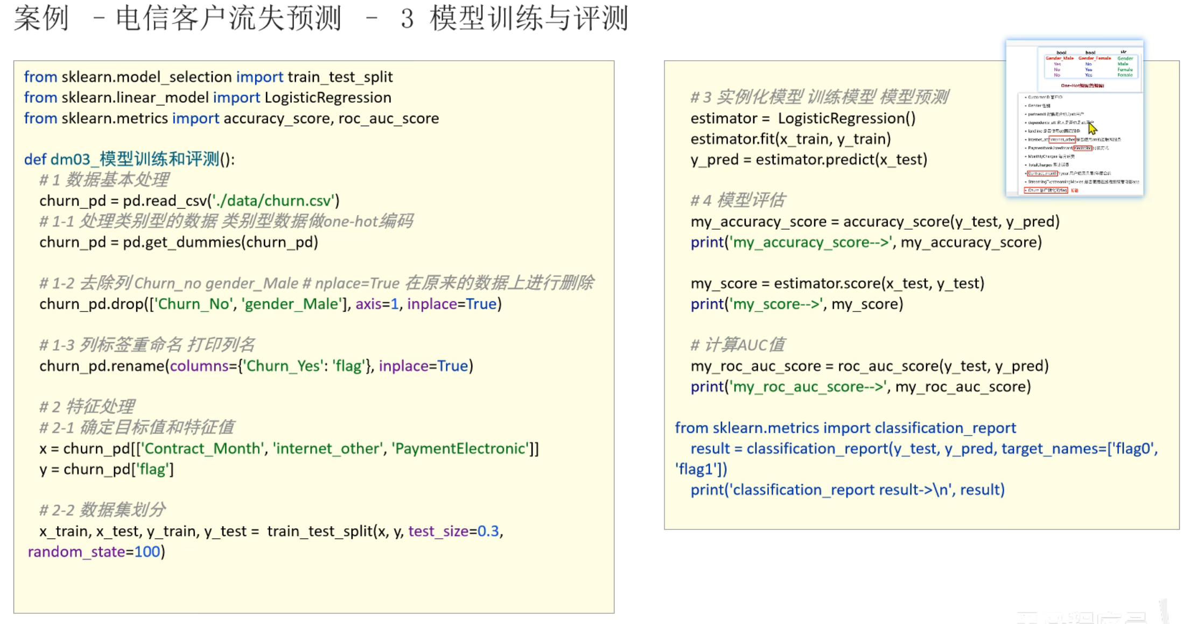Click the estimator.fit(x_train, y_train) line
Screen dimensions: 1183x624
coord(790,139)
